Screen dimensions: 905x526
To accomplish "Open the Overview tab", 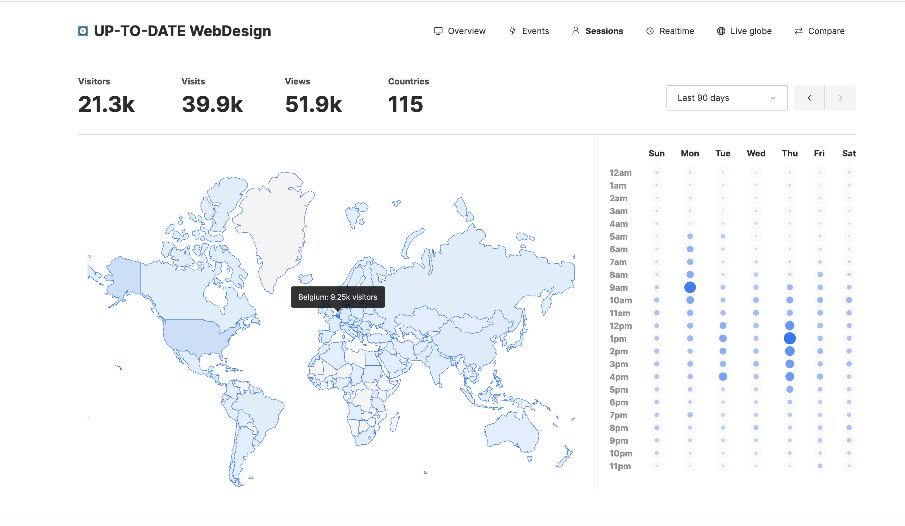I will (x=460, y=31).
